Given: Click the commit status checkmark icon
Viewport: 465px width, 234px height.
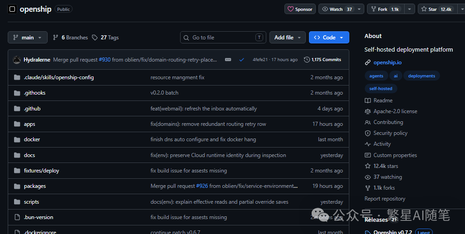Looking at the screenshot, I should (242, 60).
